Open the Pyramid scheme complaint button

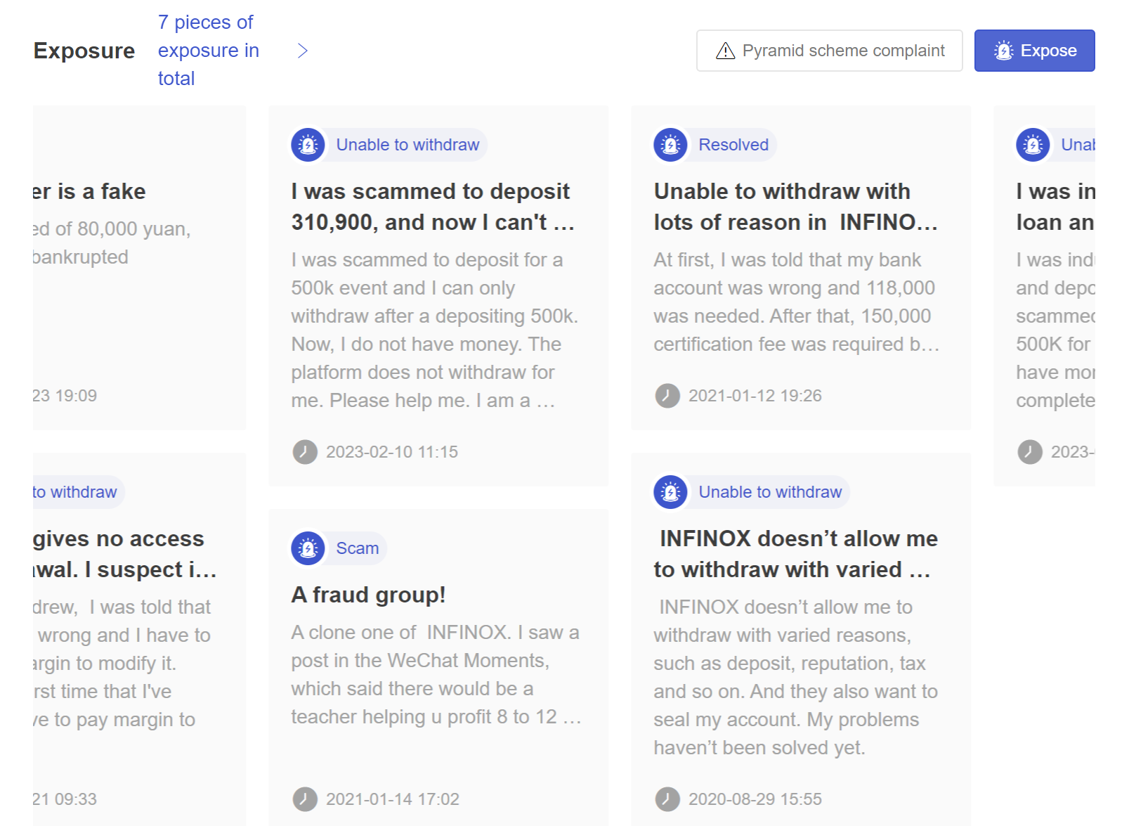click(829, 51)
